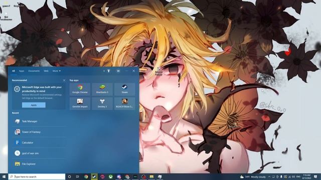Open Steam tile in Top apps

(124, 89)
